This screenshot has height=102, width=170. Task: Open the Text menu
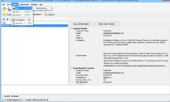click(x=8, y=4)
